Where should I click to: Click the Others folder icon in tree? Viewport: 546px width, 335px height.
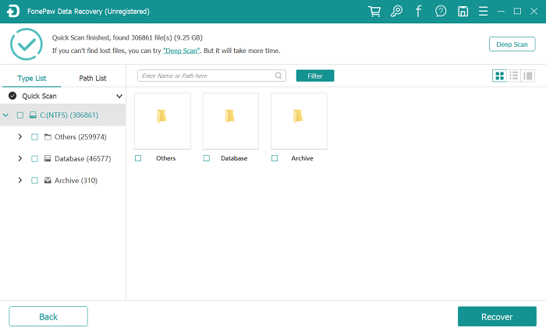[x=48, y=136]
